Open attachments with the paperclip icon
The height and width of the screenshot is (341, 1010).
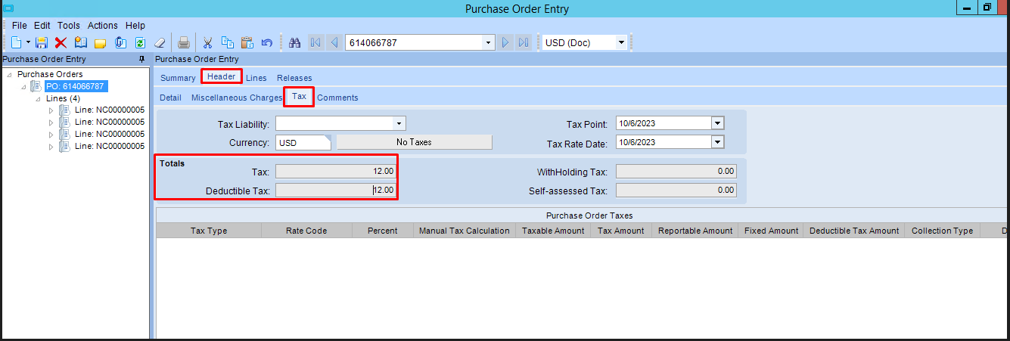pos(120,42)
